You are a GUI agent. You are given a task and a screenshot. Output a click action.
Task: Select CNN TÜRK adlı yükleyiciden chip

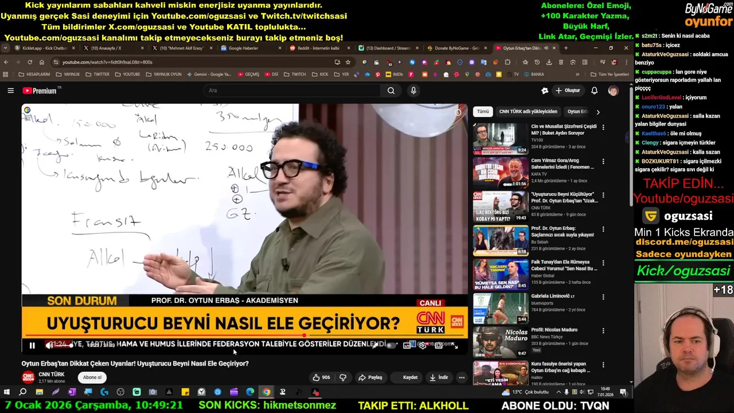528,112
